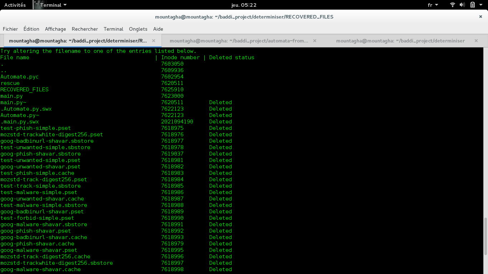Open the Fichier menu
488x274 pixels.
pyautogui.click(x=10, y=29)
